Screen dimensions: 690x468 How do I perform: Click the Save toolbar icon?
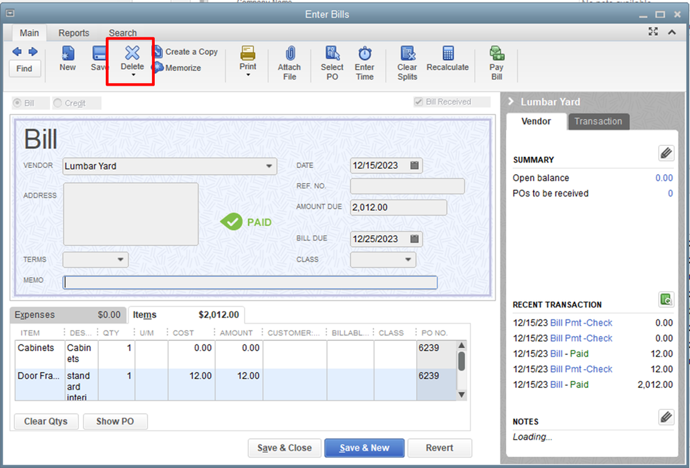[x=100, y=59]
